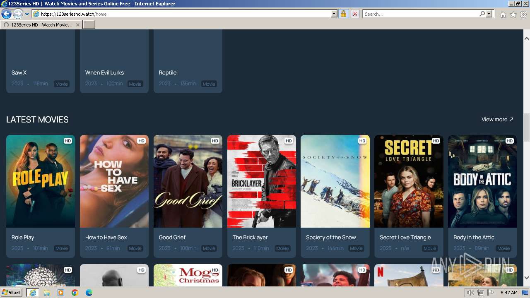Open the How to Have Sex poster

tap(114, 181)
